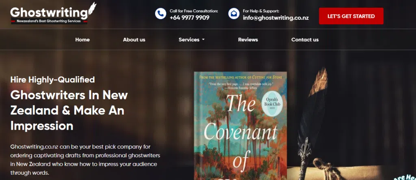Click the phone icon in header
Screen dimensions: 416x180
tap(160, 13)
